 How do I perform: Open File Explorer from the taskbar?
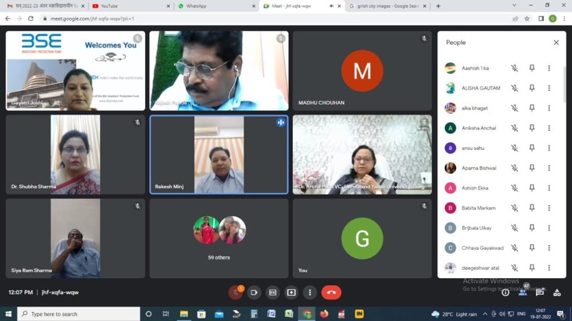pos(183,314)
